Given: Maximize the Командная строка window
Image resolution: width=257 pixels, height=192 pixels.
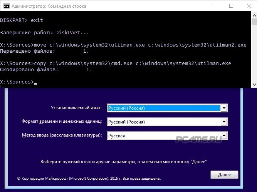Looking at the screenshot, I should (x=231, y=6).
